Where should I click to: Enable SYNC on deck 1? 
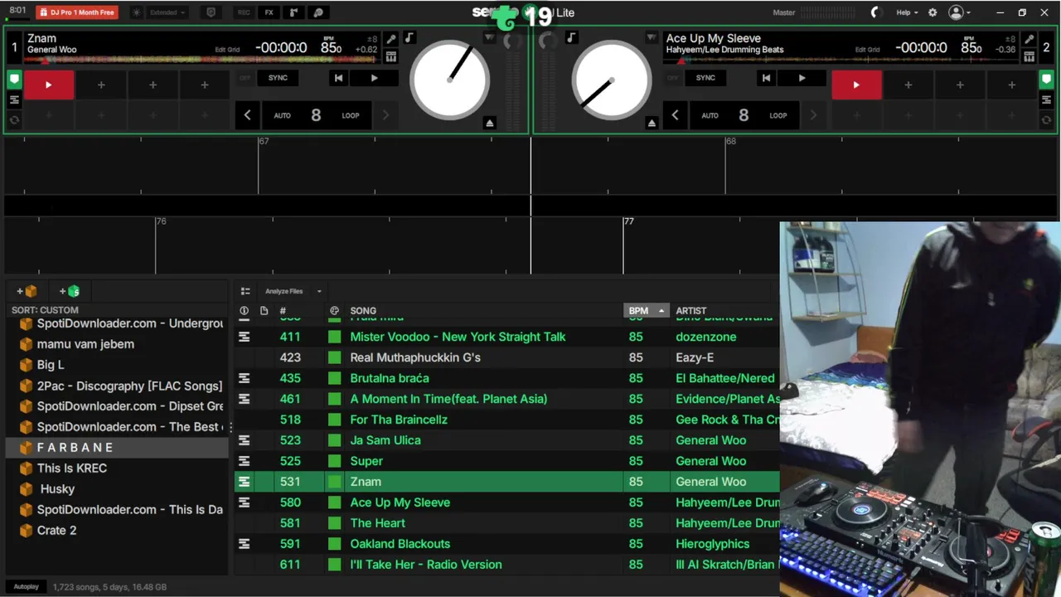click(x=278, y=78)
